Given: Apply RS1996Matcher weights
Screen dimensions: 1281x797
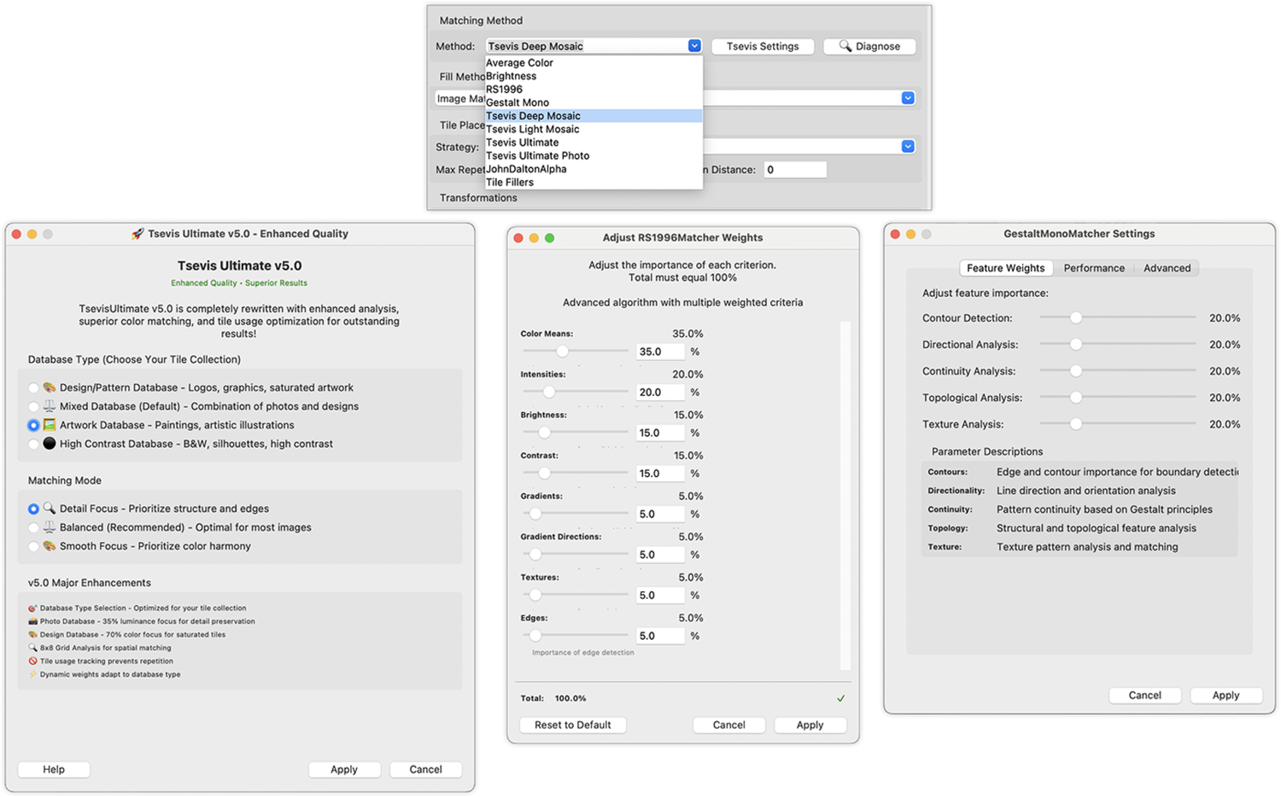Looking at the screenshot, I should pos(810,725).
